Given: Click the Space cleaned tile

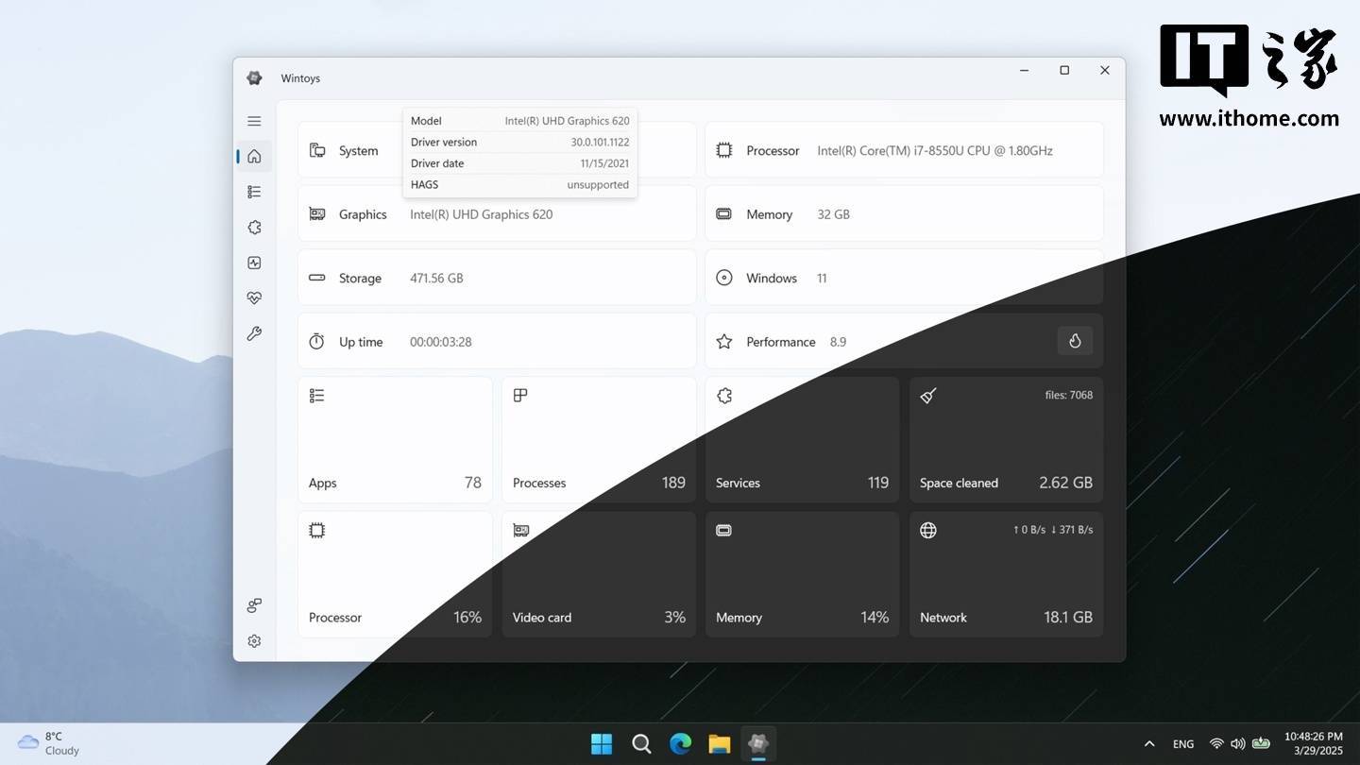Looking at the screenshot, I should pyautogui.click(x=1006, y=440).
